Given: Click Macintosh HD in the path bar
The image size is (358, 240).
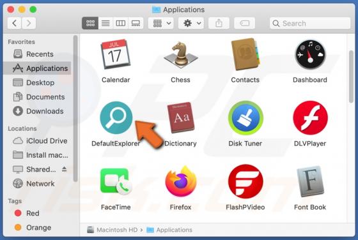Looking at the screenshot, I should [113, 230].
